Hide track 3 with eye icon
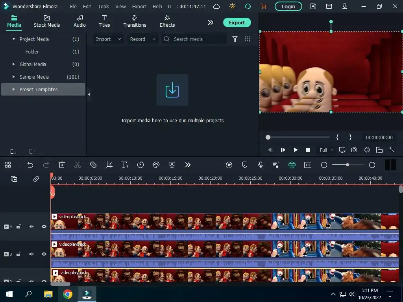403x302 pixels. pyautogui.click(x=44, y=254)
